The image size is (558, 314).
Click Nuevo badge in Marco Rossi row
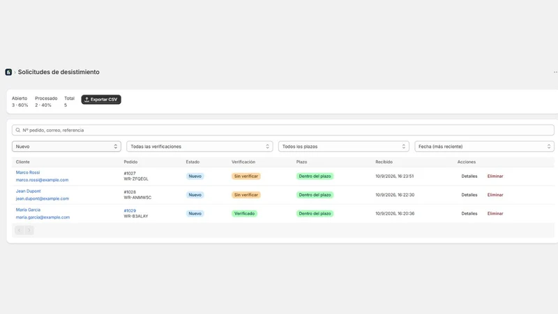pyautogui.click(x=195, y=177)
